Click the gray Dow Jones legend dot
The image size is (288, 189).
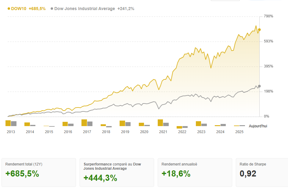(52, 9)
